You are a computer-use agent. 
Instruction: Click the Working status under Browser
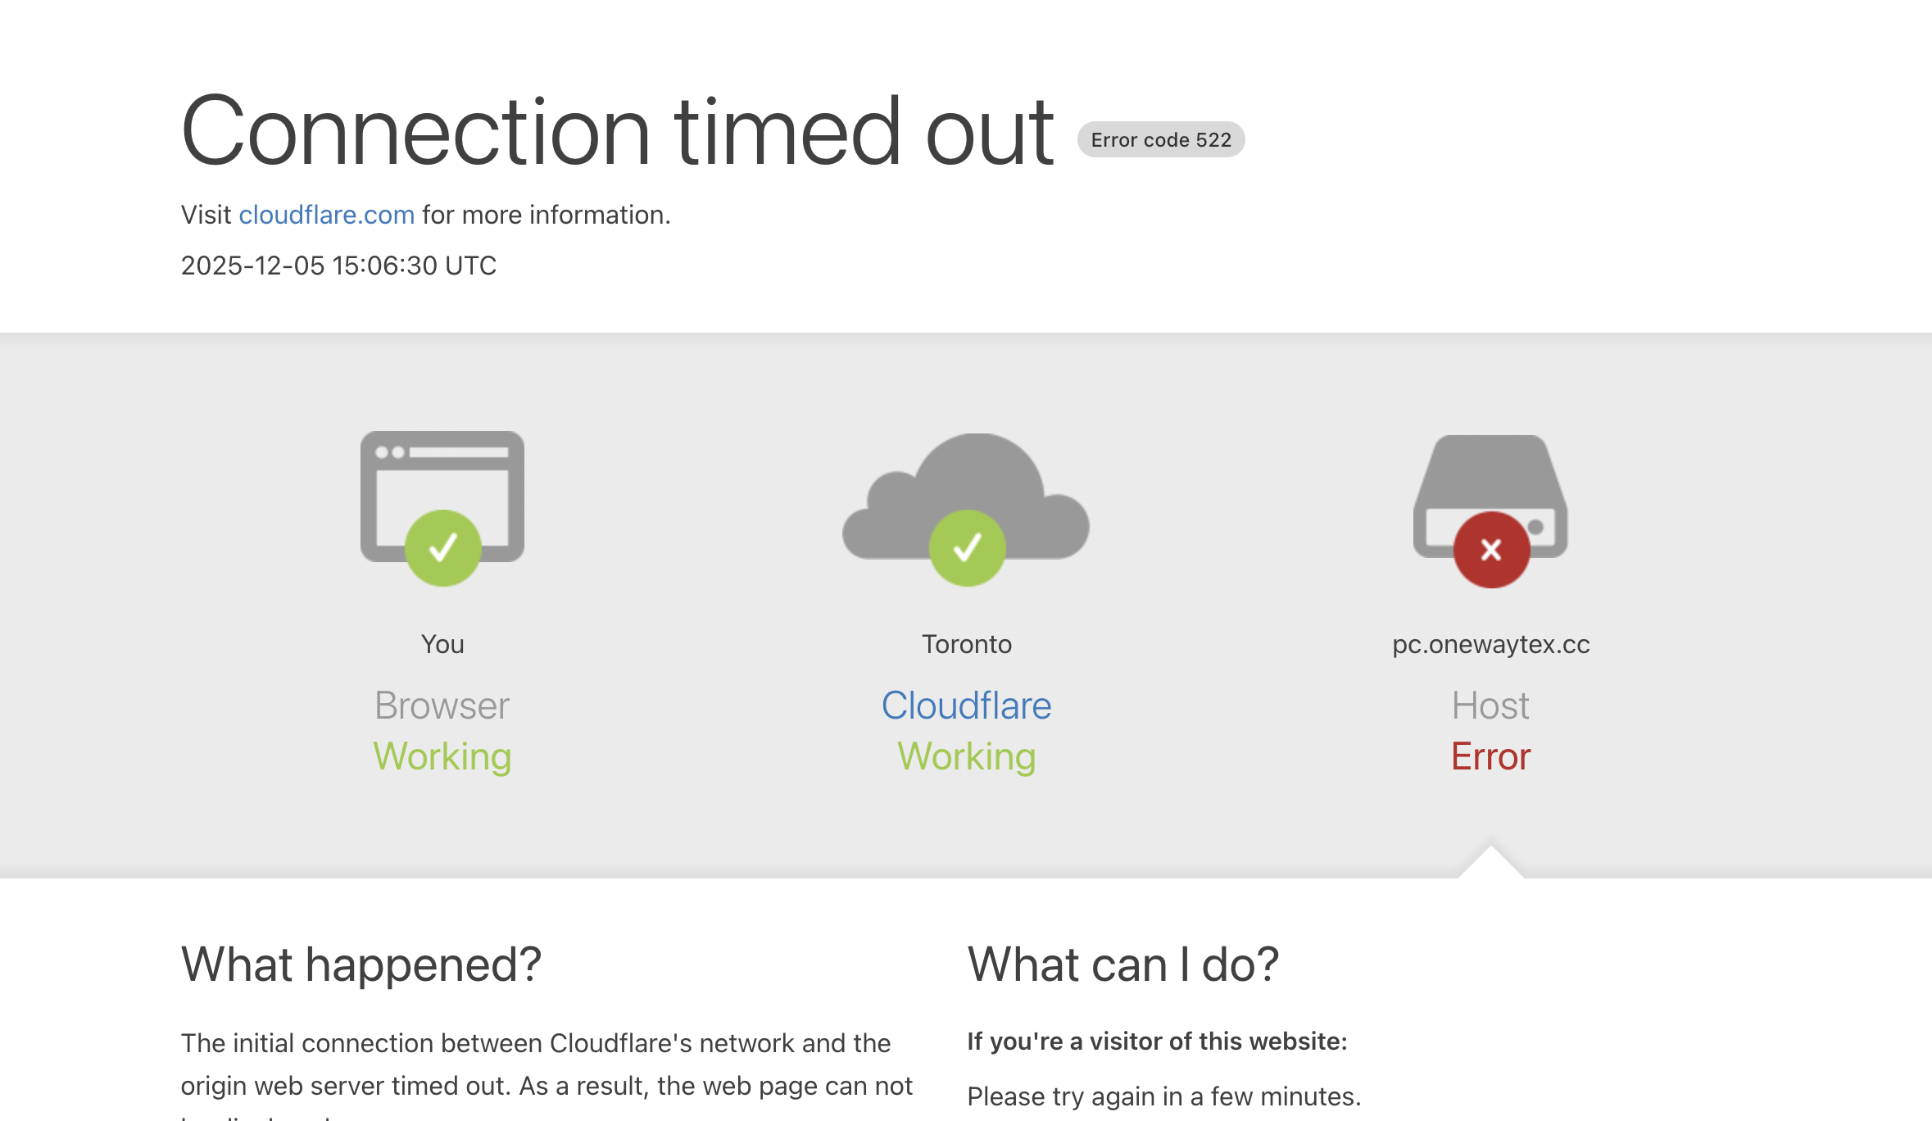(442, 756)
